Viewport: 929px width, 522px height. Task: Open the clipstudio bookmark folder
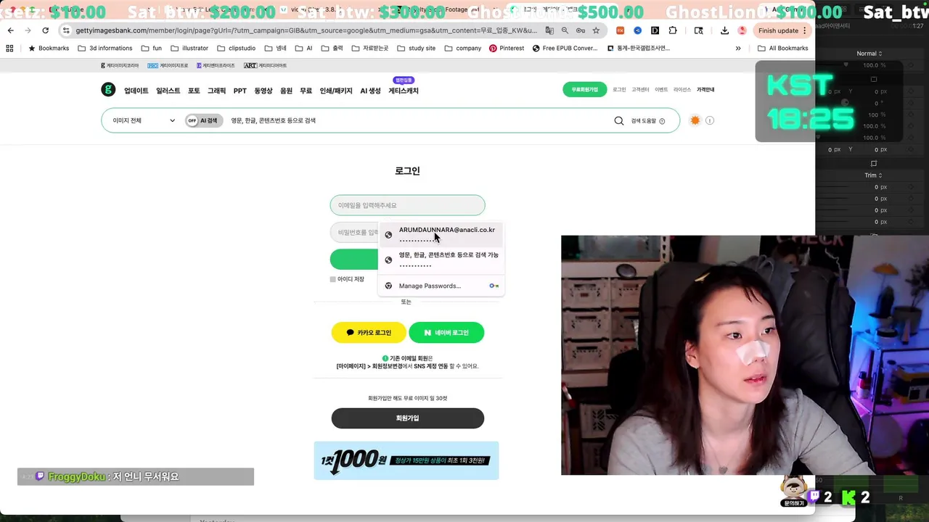pos(237,48)
